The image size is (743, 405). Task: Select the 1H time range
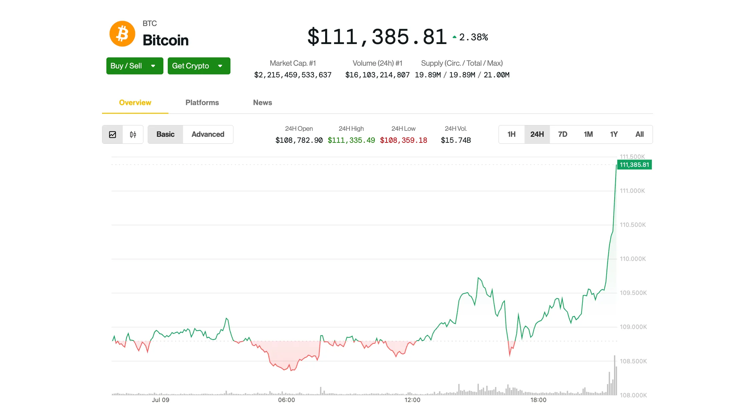coord(511,134)
